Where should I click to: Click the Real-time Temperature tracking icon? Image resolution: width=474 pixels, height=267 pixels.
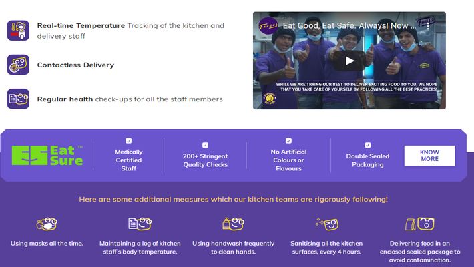point(18,31)
